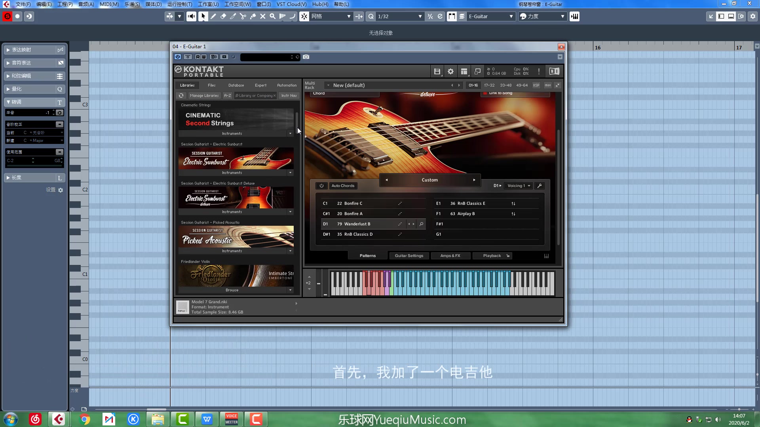Open the Playback tab
Image resolution: width=760 pixels, height=427 pixels.
492,256
